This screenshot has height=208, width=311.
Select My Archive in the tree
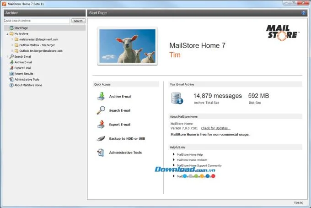(x=21, y=34)
